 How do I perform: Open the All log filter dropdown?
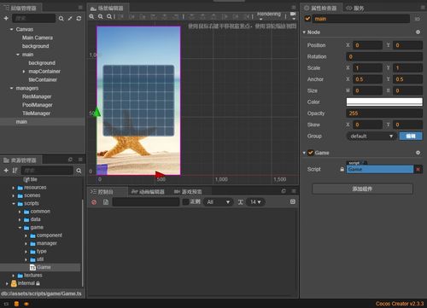pos(218,202)
